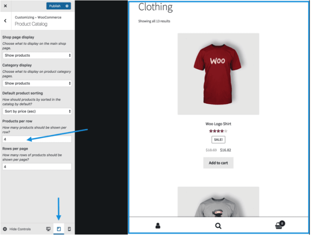
Task: Click Category display label
Action: 17,65
